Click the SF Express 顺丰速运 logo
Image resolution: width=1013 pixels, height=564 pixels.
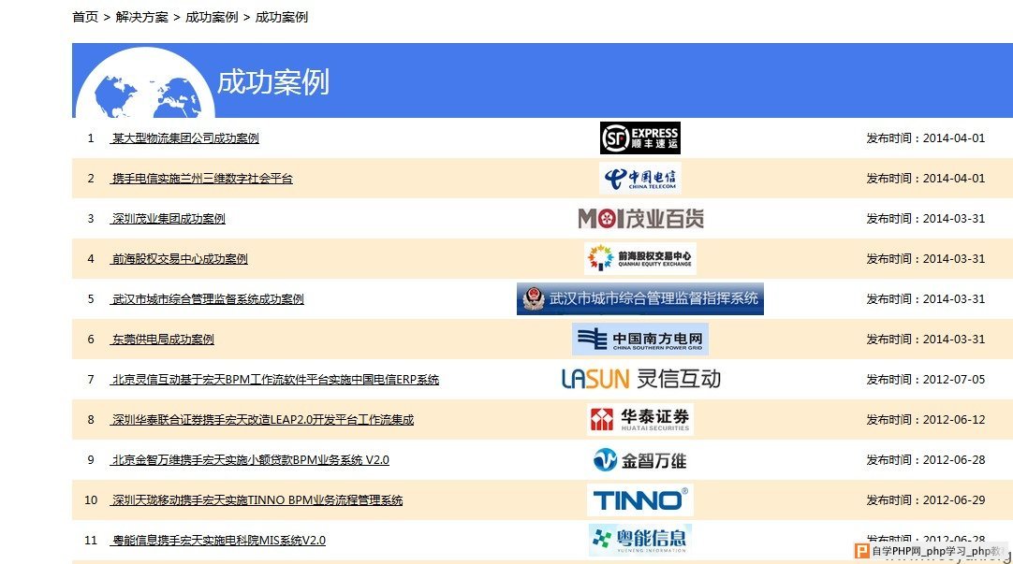point(640,137)
